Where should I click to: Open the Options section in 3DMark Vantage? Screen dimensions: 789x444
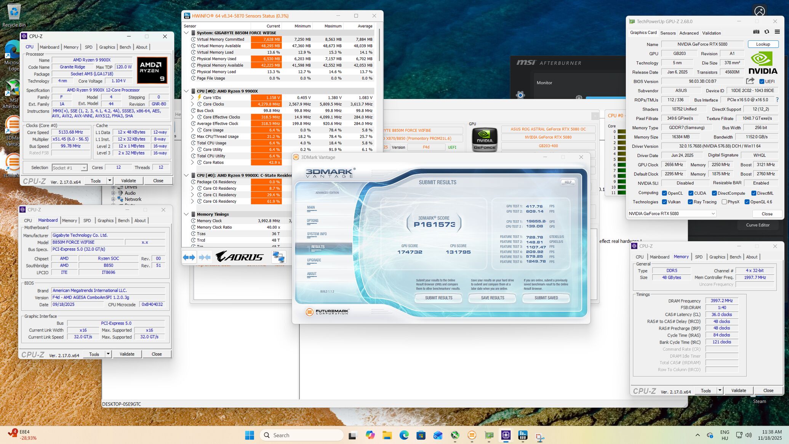pos(312,221)
